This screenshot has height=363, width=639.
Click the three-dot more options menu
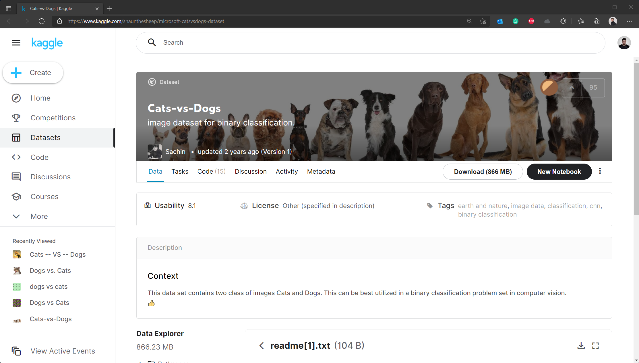coord(600,171)
